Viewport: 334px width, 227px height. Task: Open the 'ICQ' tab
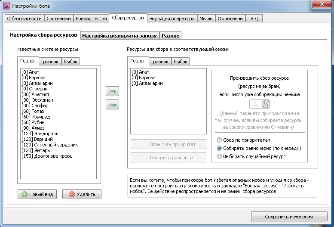pos(254,19)
